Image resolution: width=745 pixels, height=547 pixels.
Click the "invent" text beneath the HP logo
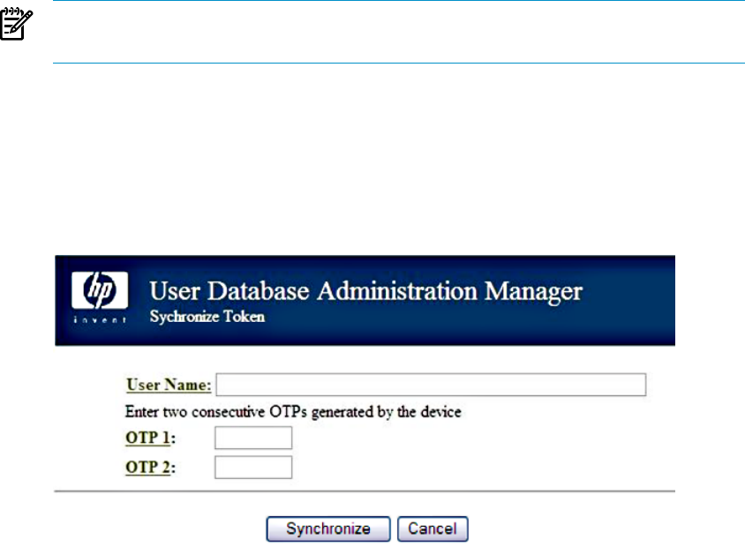(x=100, y=320)
